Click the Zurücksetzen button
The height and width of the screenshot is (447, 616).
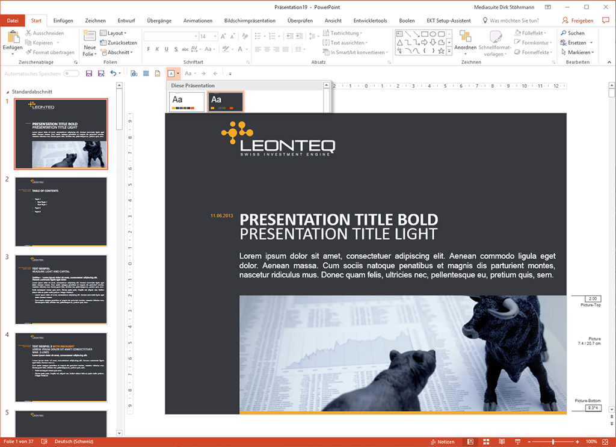point(119,43)
